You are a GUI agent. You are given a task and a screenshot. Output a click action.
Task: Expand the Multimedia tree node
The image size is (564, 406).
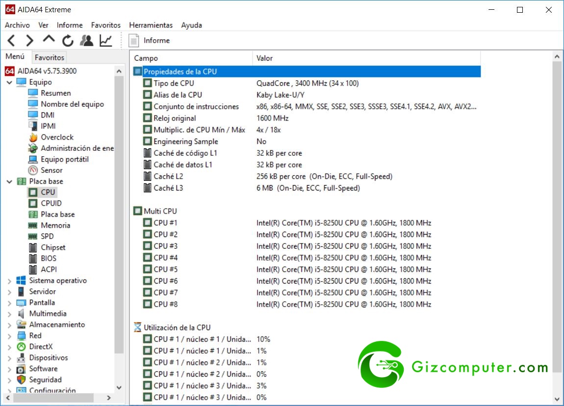[9, 314]
